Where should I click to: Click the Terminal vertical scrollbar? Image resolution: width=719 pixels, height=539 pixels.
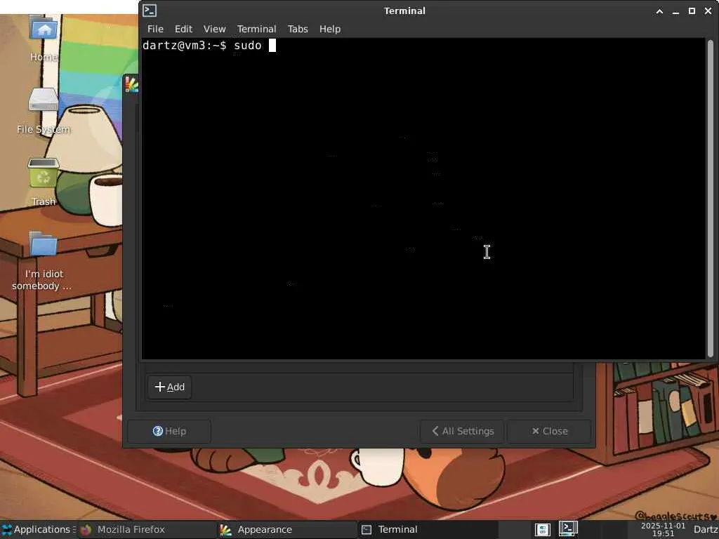pyautogui.click(x=711, y=199)
